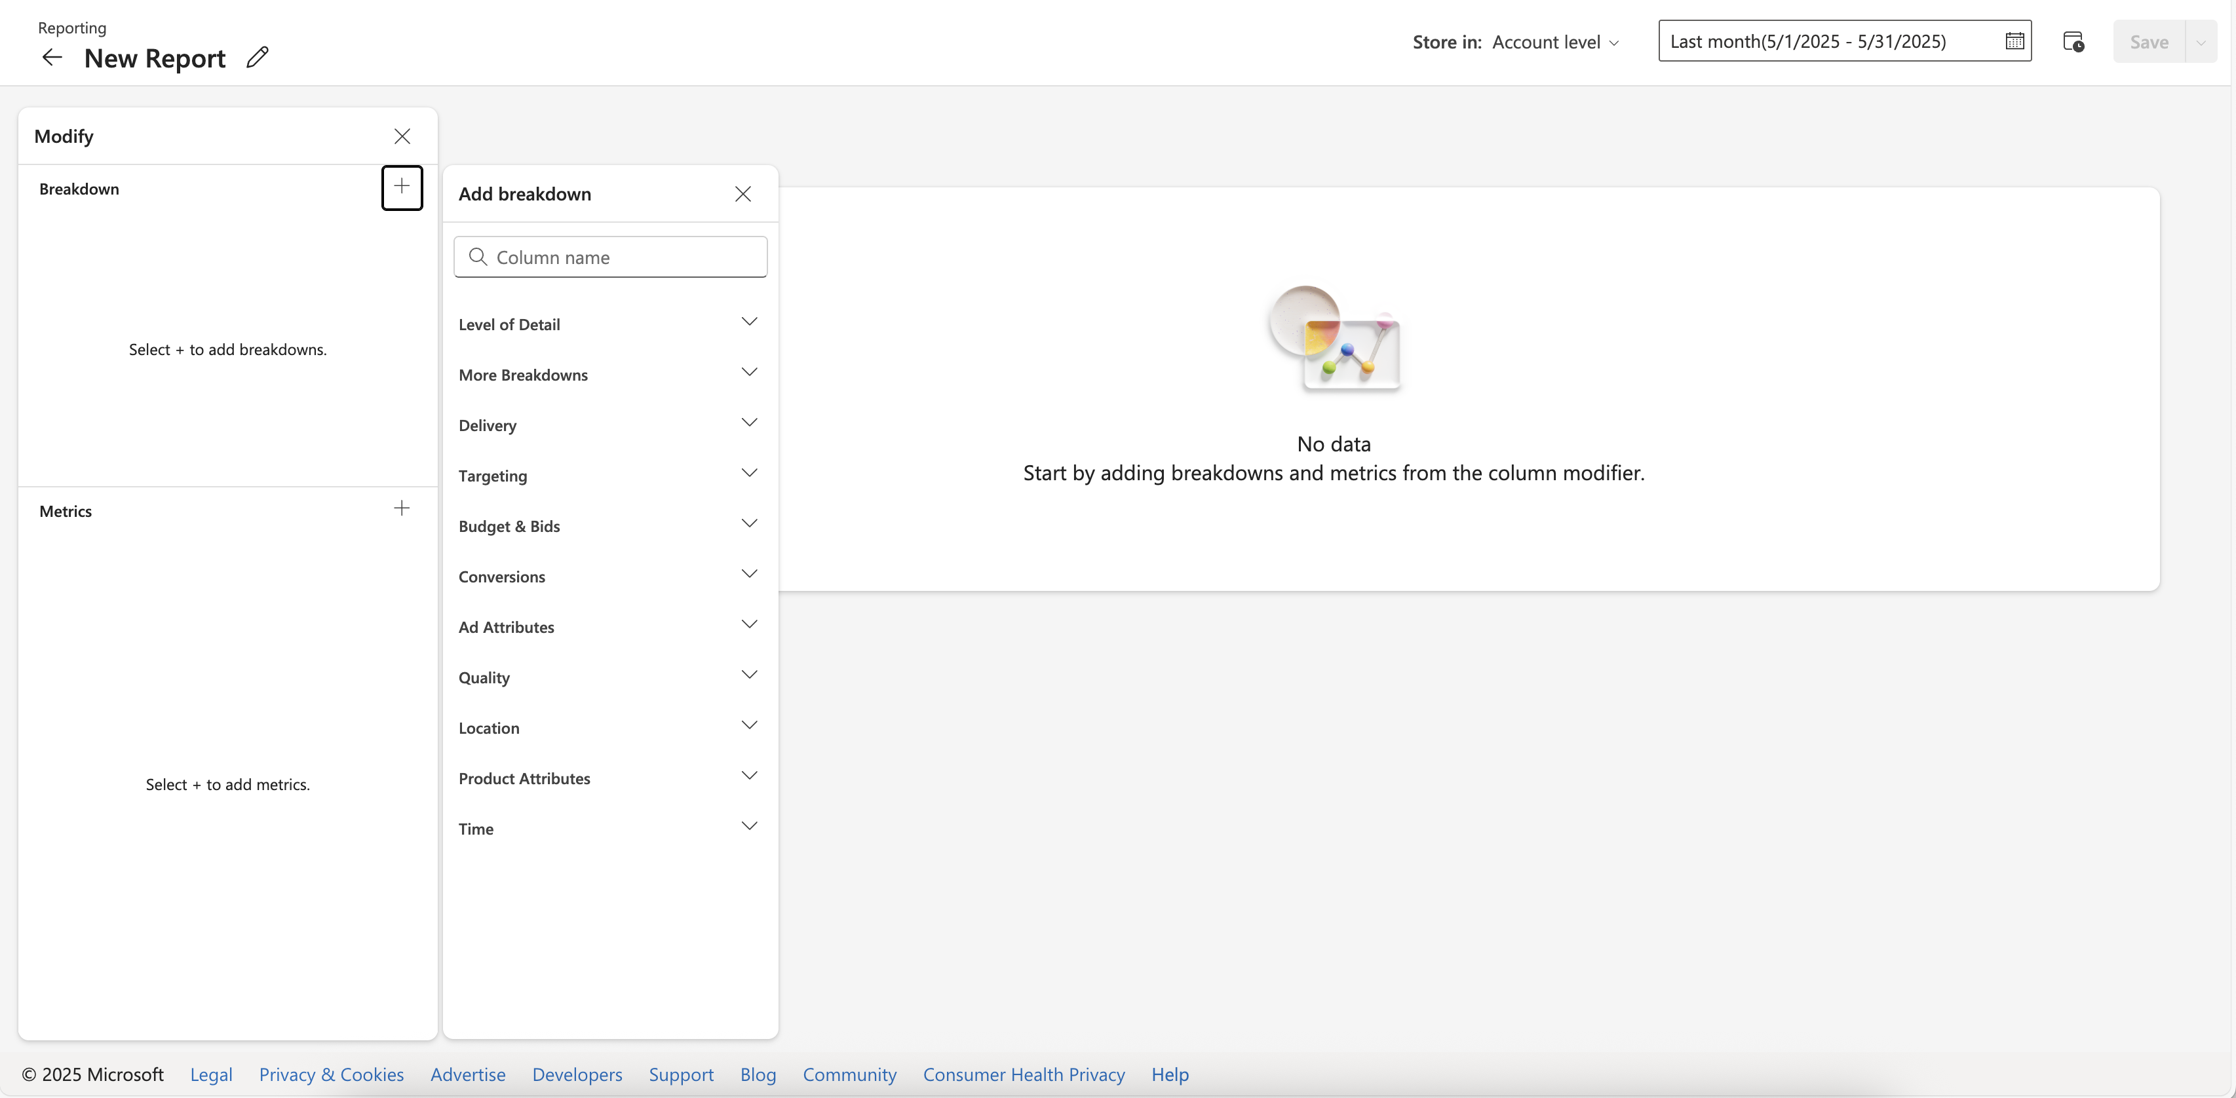Open the Save options dropdown arrow
The image size is (2236, 1098).
[x=2201, y=42]
